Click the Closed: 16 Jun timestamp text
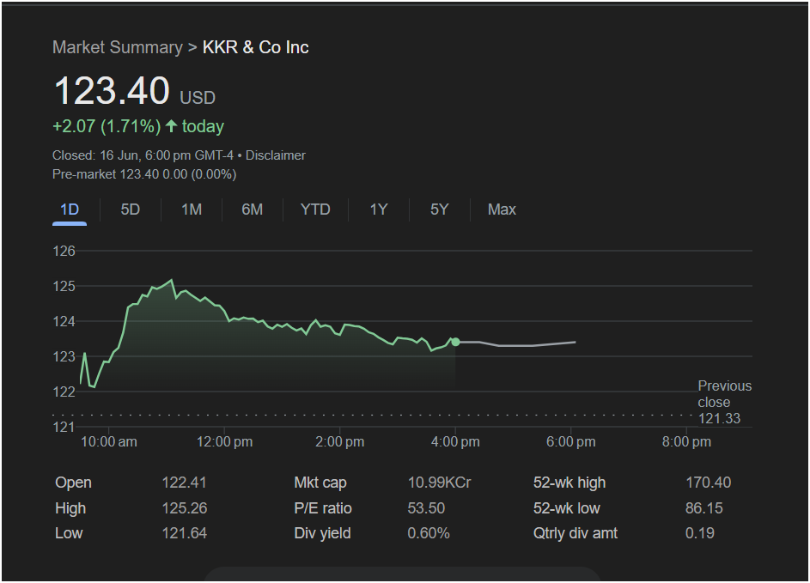The height and width of the screenshot is (583, 810). click(x=143, y=155)
